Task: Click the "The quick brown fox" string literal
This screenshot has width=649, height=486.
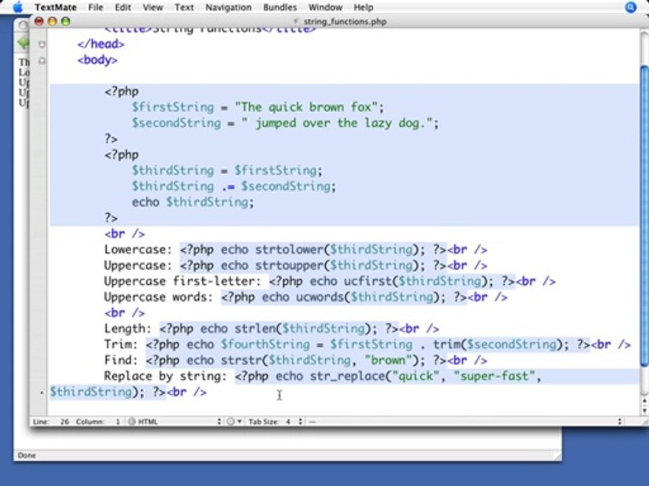Action: 306,107
